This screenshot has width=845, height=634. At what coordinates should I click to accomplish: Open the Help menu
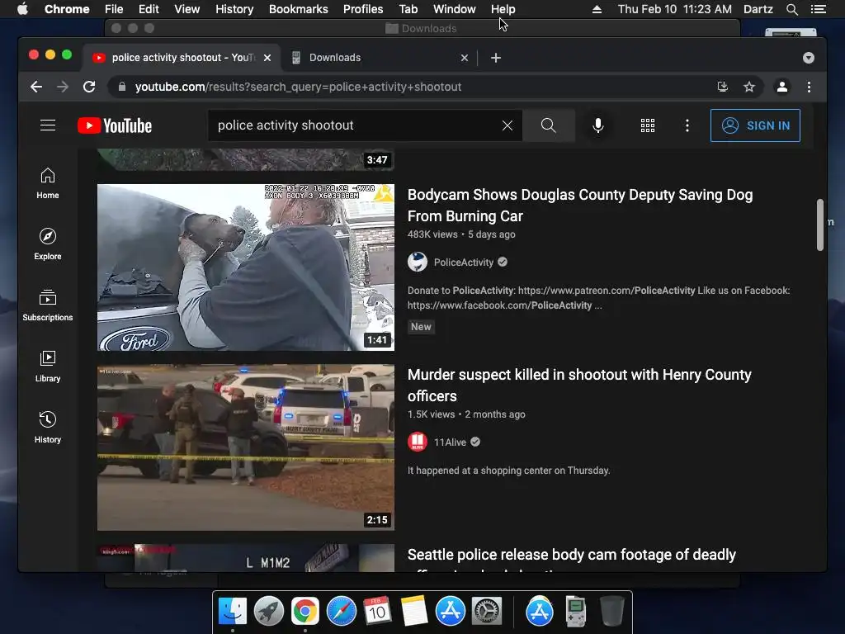503,9
